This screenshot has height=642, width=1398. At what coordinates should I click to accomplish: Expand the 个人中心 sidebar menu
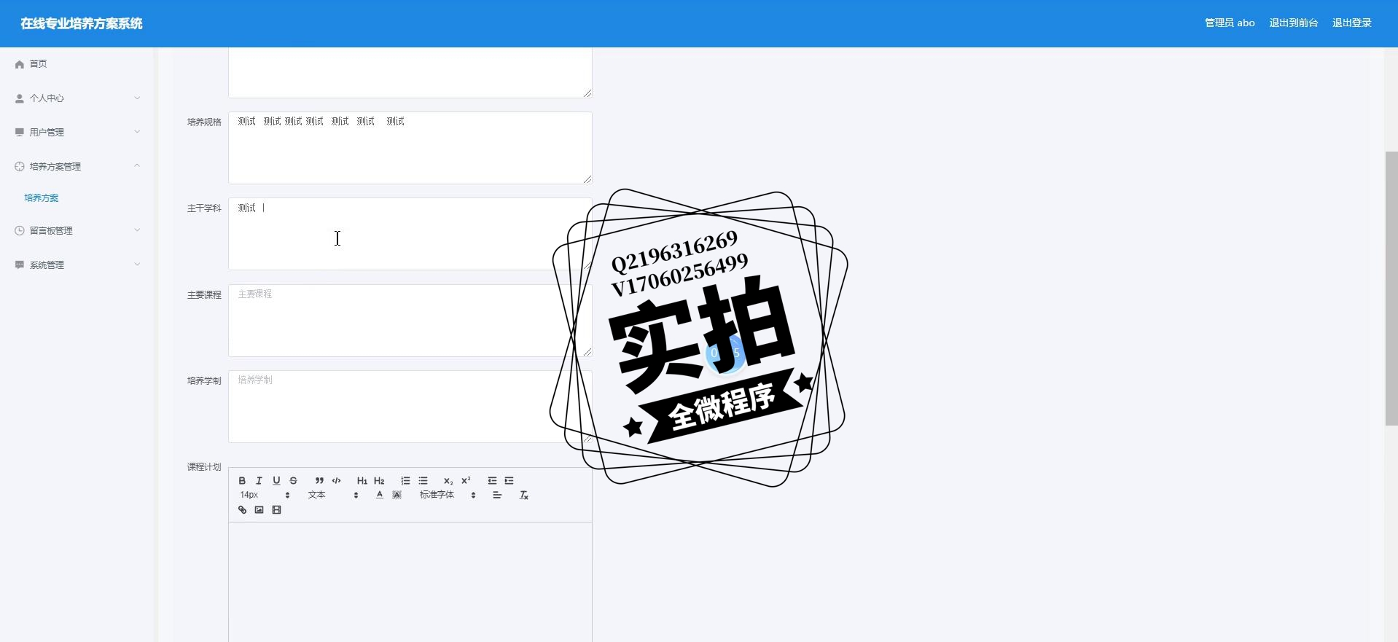click(77, 98)
